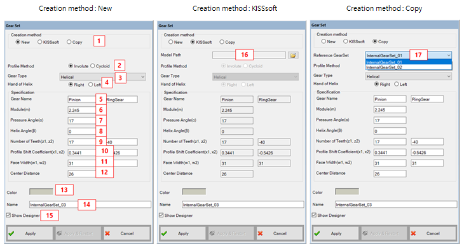Click Center Distance field in Copy-method dialog

pyautogui.click(x=390, y=174)
